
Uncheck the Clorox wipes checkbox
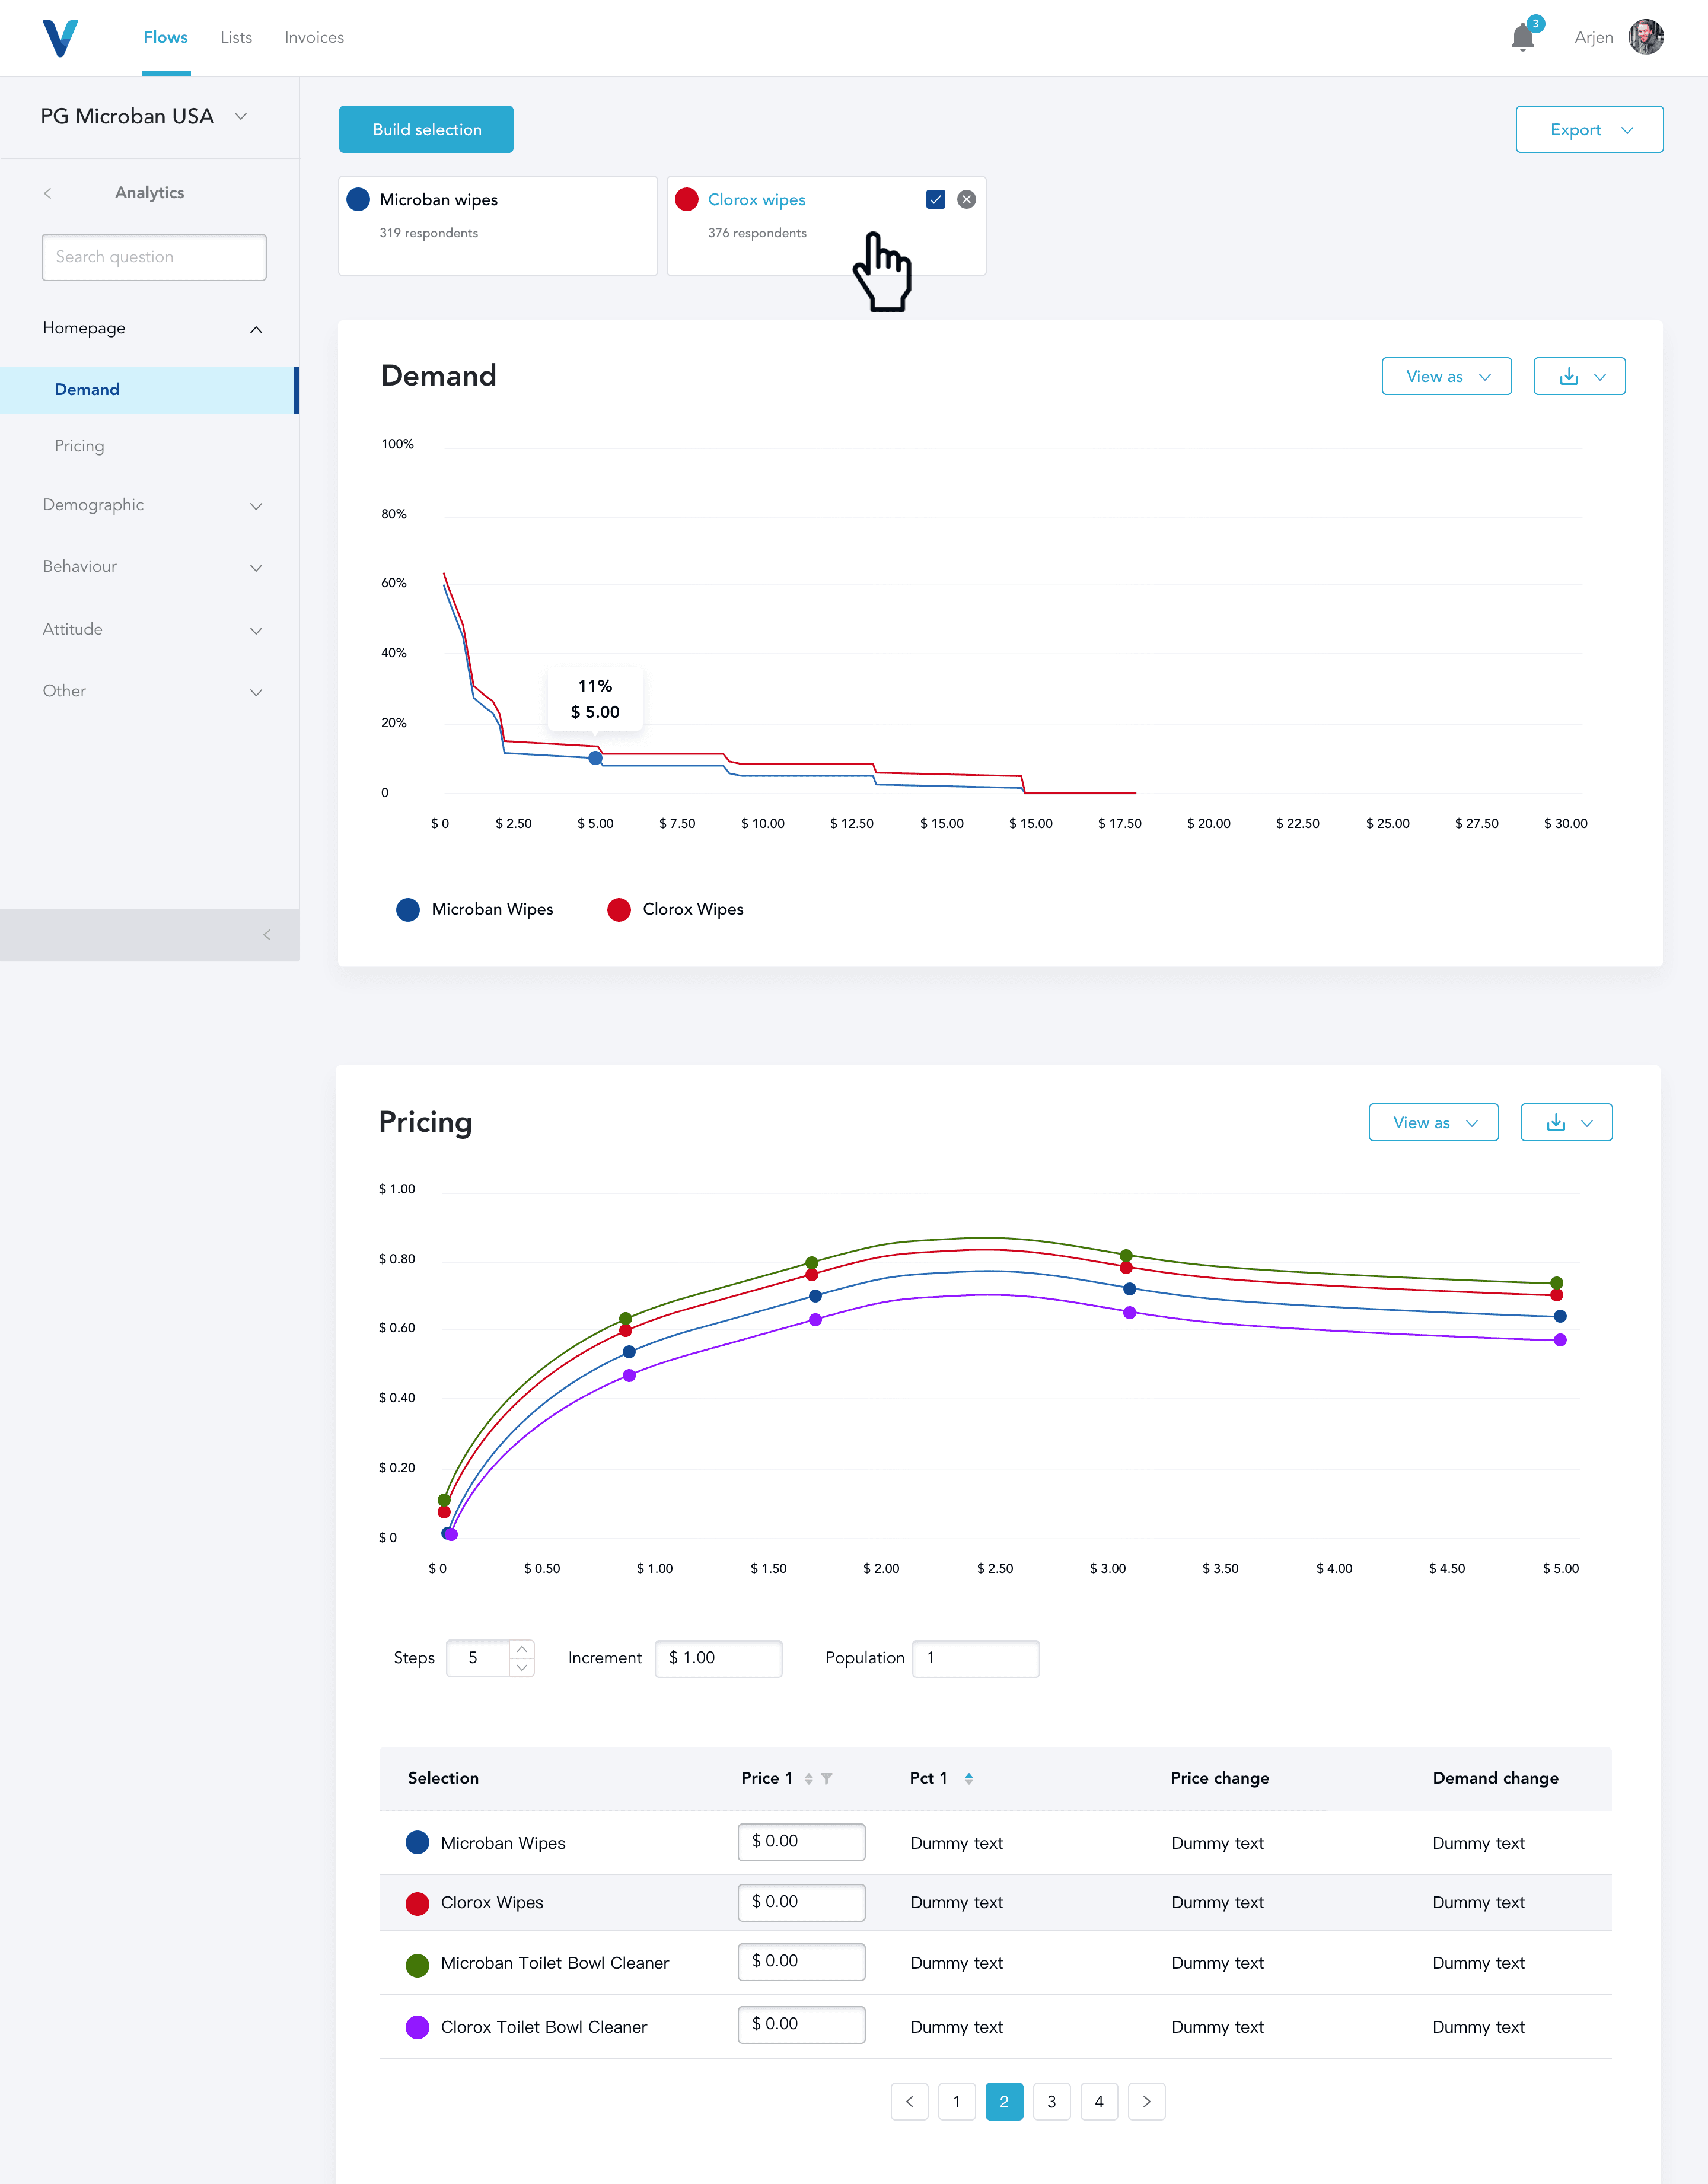pyautogui.click(x=935, y=199)
